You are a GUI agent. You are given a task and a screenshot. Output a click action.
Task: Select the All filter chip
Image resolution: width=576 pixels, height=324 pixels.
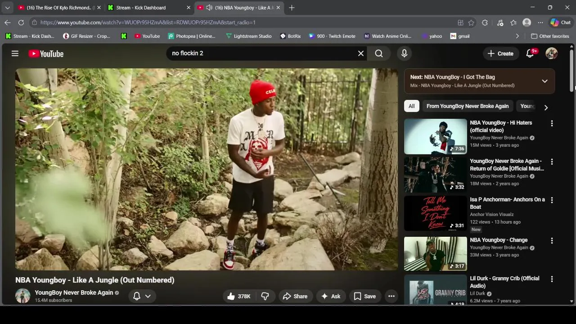(411, 106)
